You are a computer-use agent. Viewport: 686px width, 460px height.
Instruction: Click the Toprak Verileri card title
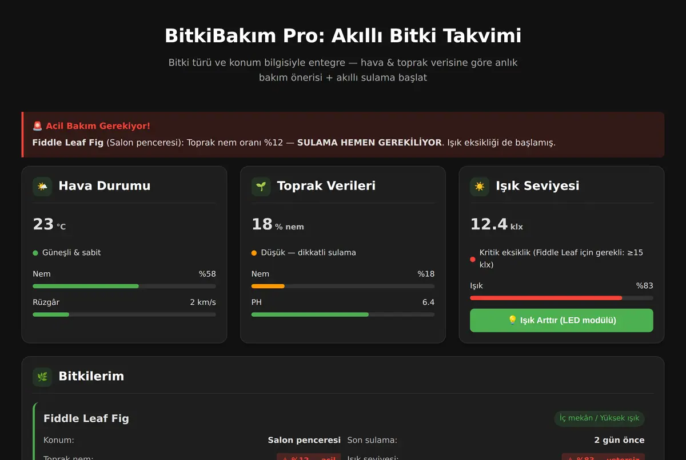click(x=326, y=186)
